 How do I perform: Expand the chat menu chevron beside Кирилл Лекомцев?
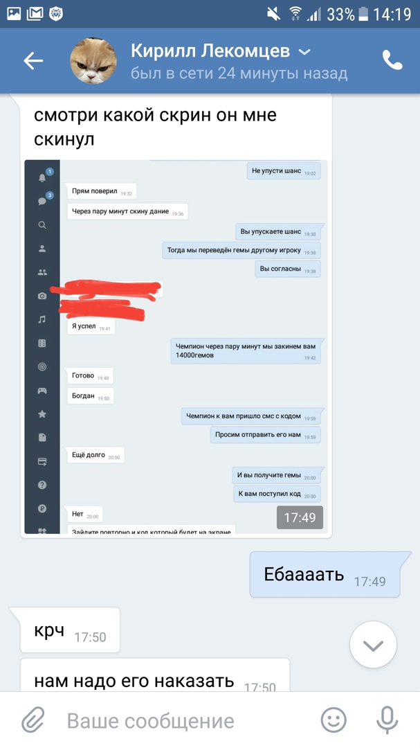[304, 52]
